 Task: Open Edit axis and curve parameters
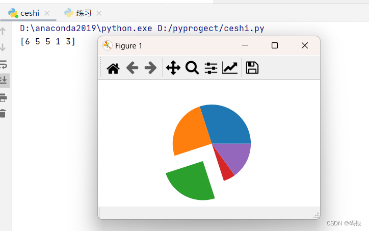pos(230,68)
